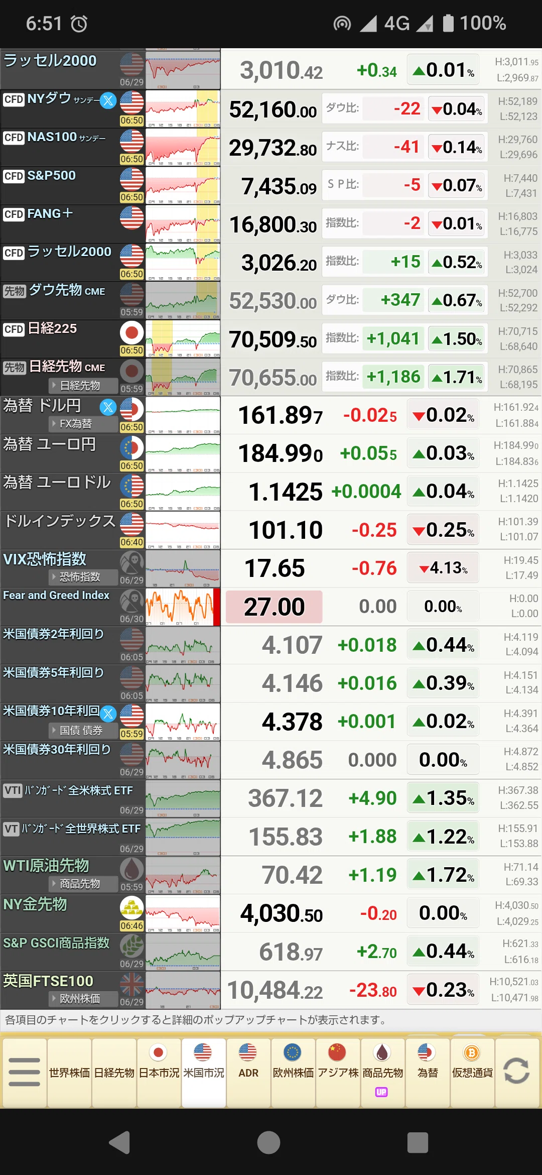Switch to the 欧州株価 bottom tab
This screenshot has width=542, height=1175.
pyautogui.click(x=293, y=1072)
